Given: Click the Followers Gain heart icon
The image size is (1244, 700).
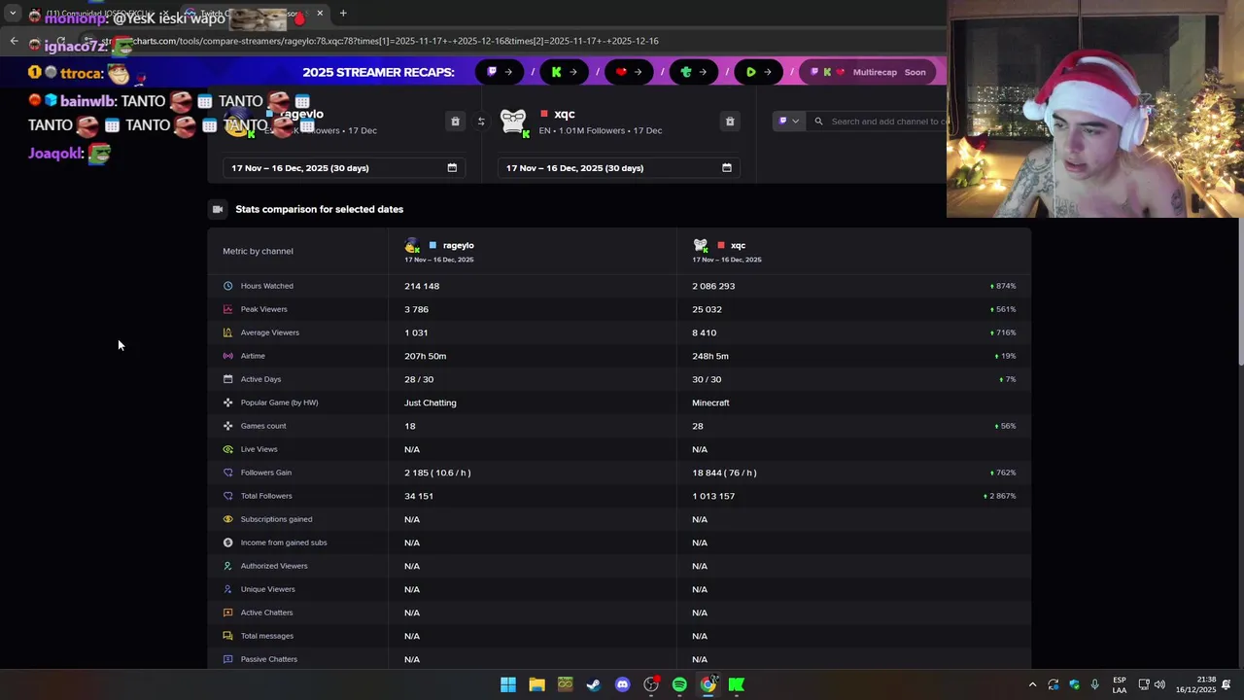Looking at the screenshot, I should point(227,472).
